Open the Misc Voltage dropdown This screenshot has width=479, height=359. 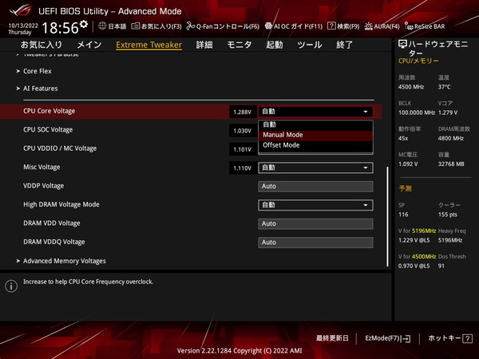tap(315, 168)
